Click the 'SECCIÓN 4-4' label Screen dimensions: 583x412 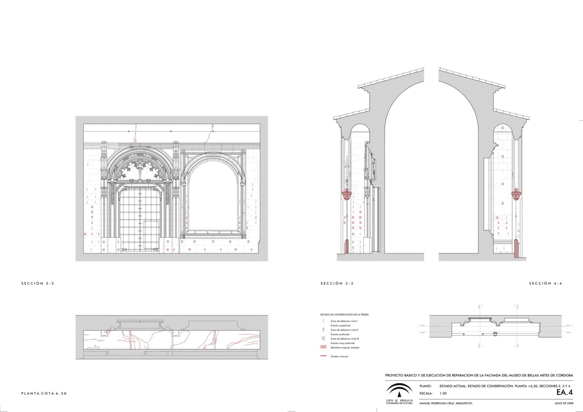click(545, 284)
